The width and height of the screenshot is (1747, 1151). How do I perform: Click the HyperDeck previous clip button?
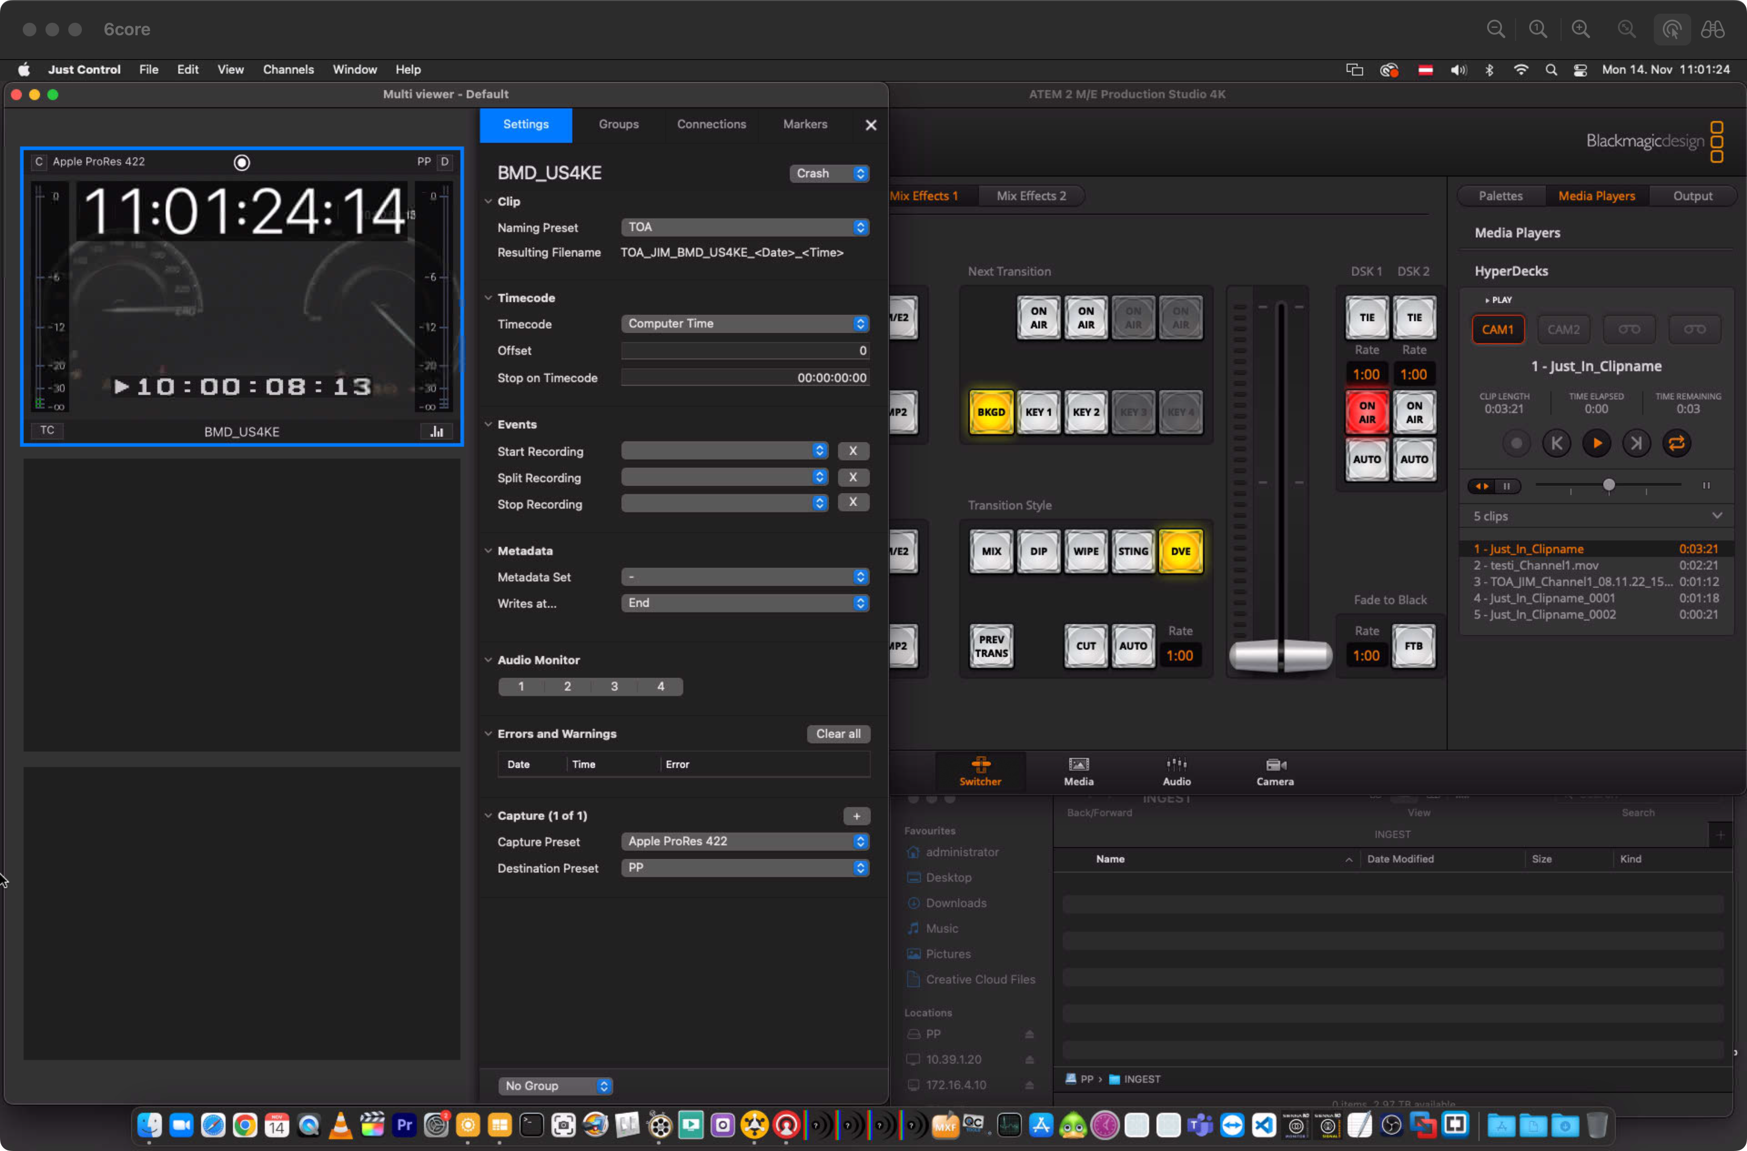point(1556,444)
